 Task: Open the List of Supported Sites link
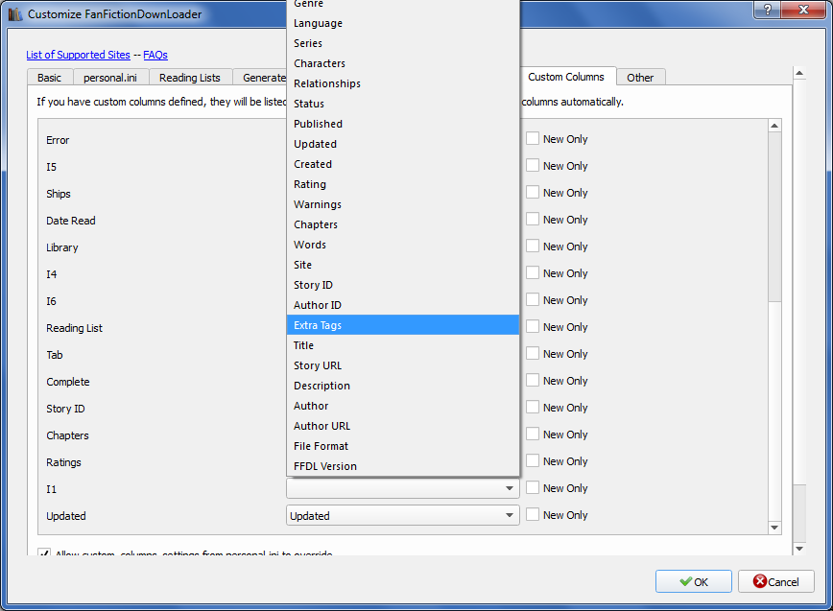pyautogui.click(x=78, y=55)
